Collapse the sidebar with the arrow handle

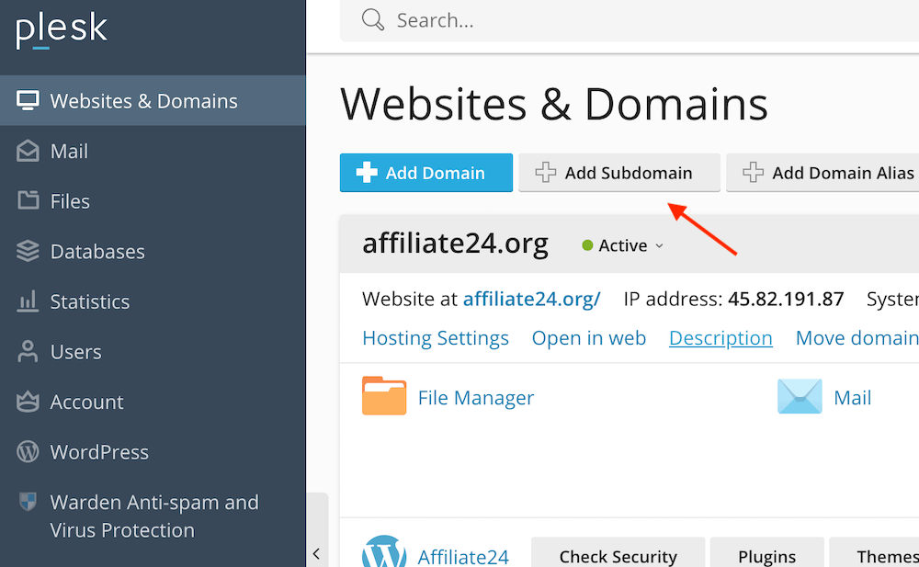[316, 553]
